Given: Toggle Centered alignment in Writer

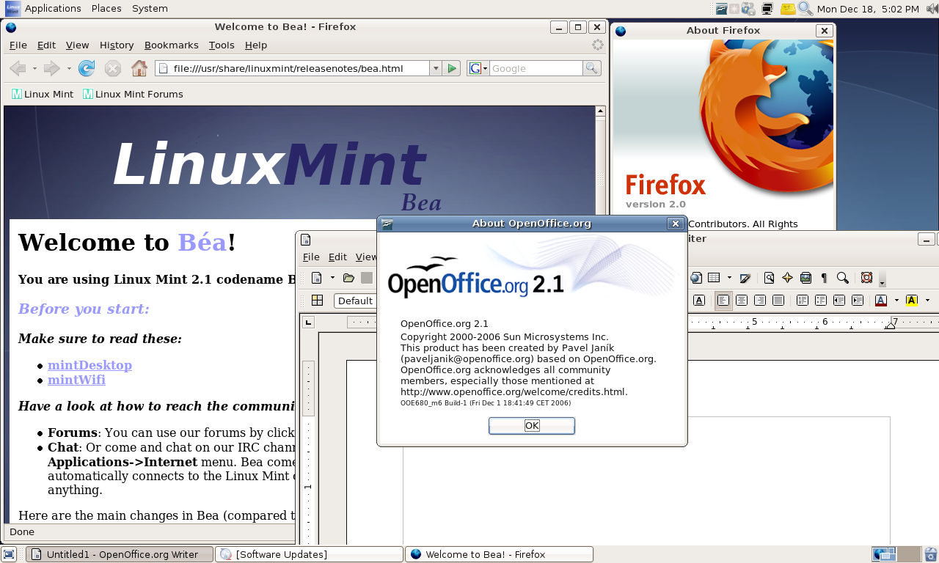Looking at the screenshot, I should [x=742, y=300].
